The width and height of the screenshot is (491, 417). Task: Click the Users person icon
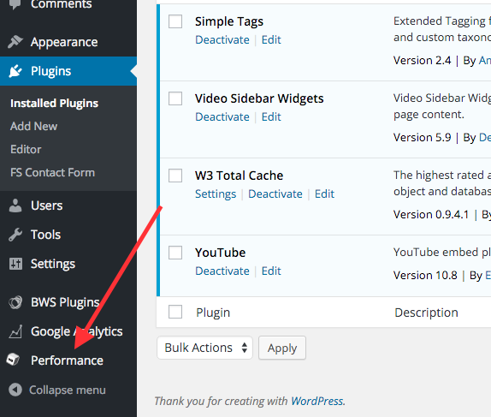15,206
